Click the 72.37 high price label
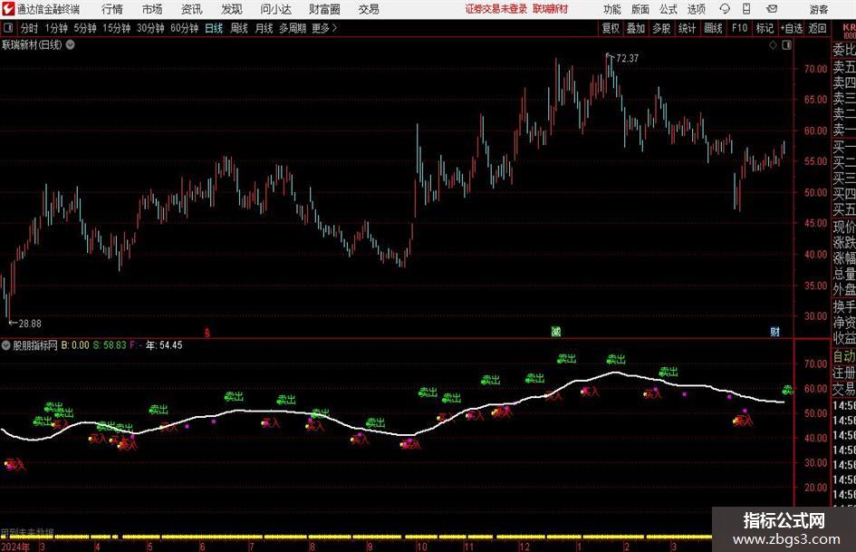Viewport: 856px width, 552px height. click(627, 58)
